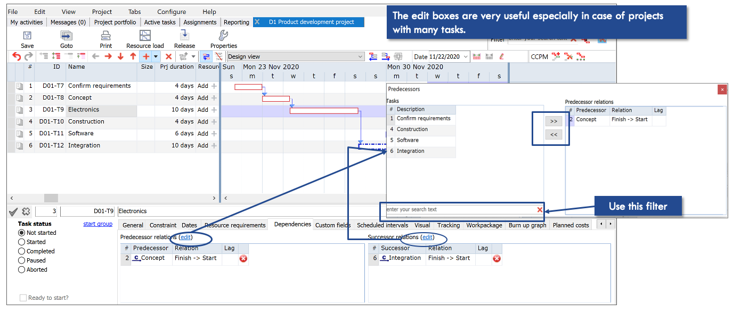Remove the Concept predecessor with its red delete icon
Image resolution: width=733 pixels, height=312 pixels.
click(243, 259)
